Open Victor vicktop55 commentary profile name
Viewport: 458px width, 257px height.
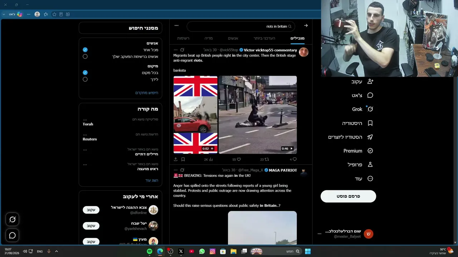(x=270, y=50)
